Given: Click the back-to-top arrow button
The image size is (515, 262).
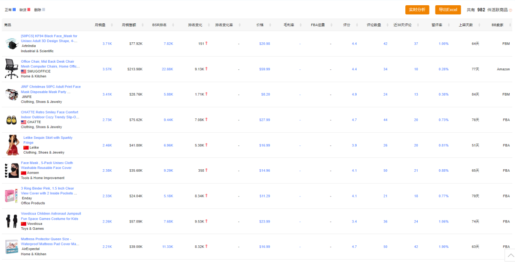Looking at the screenshot, I should pos(510,255).
